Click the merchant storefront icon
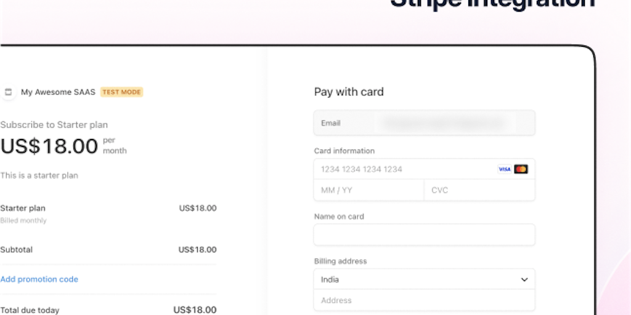 point(8,92)
